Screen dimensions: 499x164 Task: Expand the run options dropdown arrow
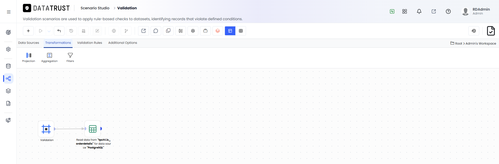(x=49, y=31)
